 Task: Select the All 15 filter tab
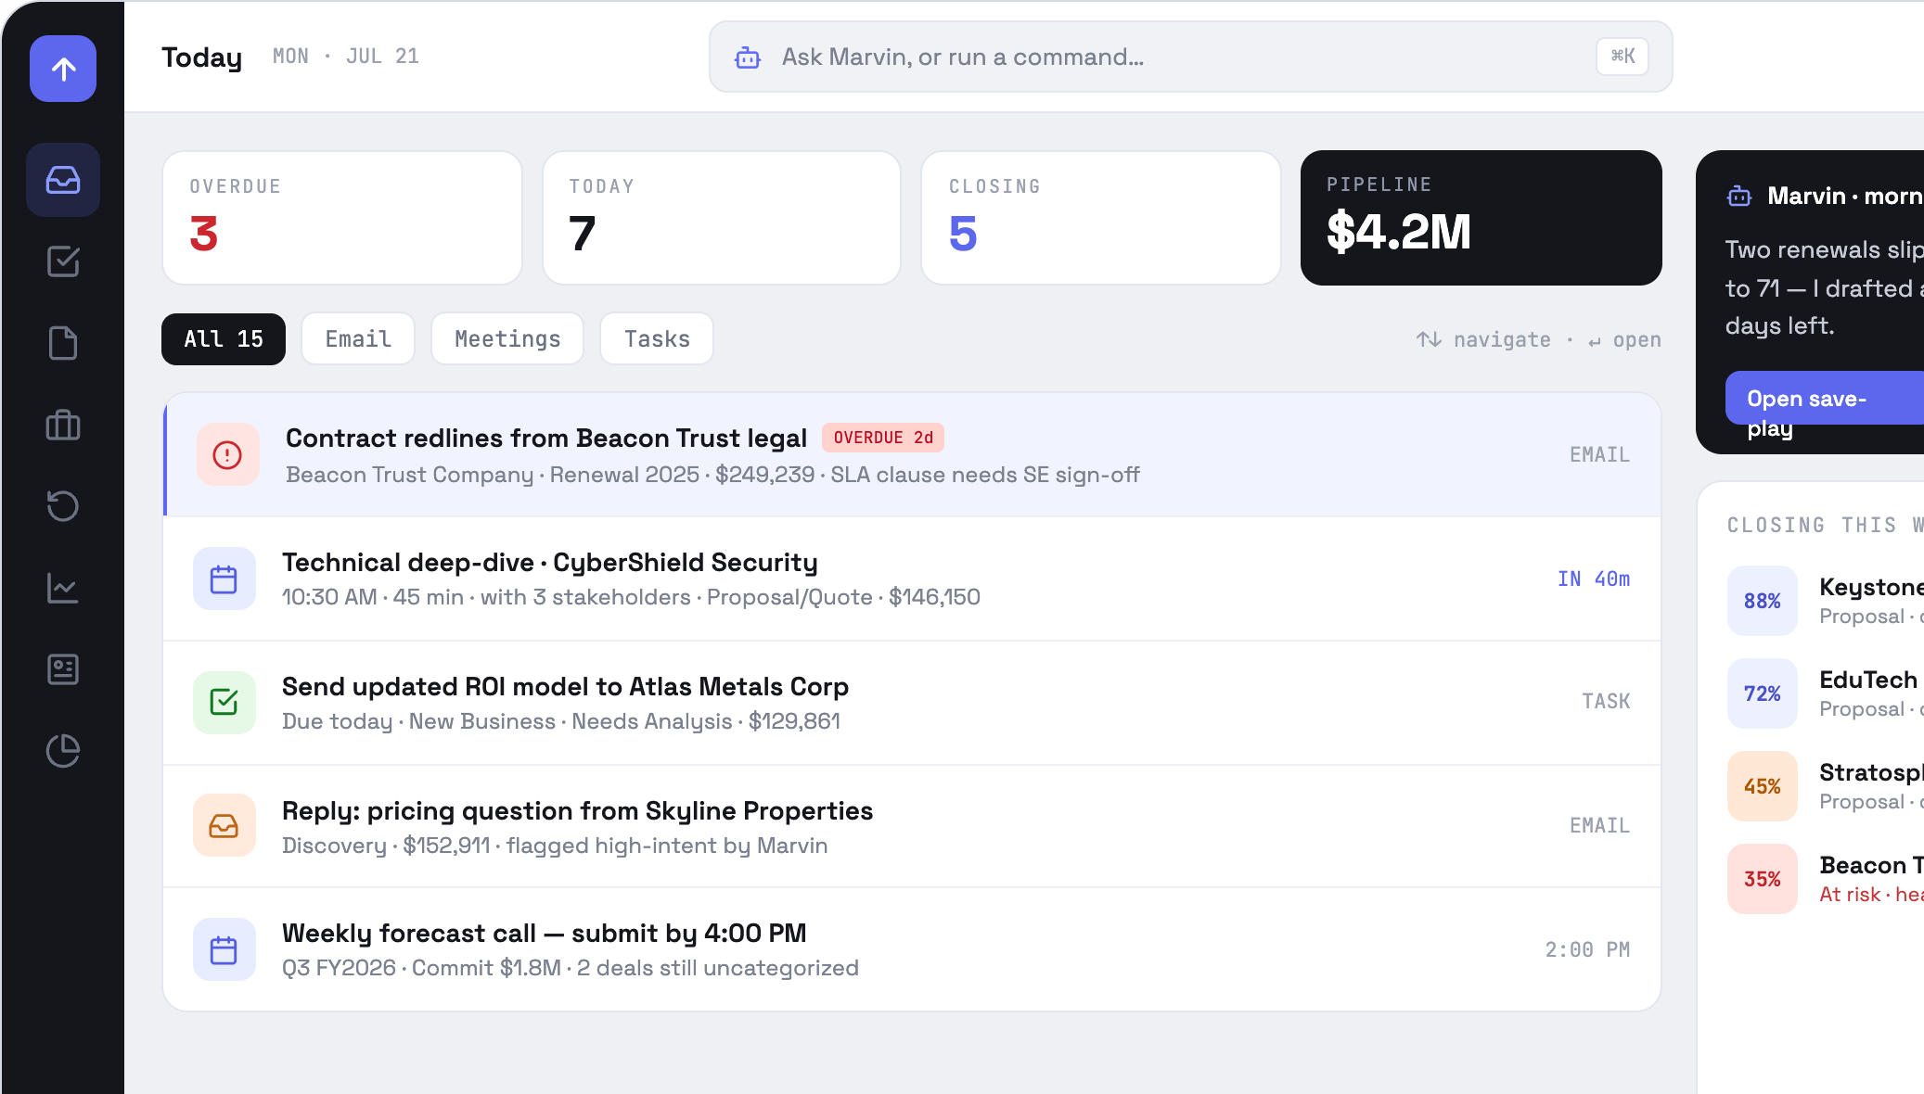pyautogui.click(x=224, y=339)
